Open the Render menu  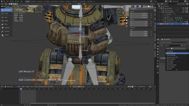point(12,1)
